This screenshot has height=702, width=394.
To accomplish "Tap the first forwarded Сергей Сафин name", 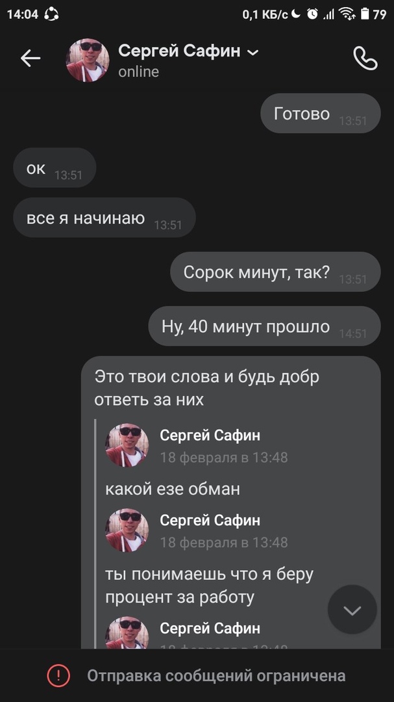I will [210, 435].
